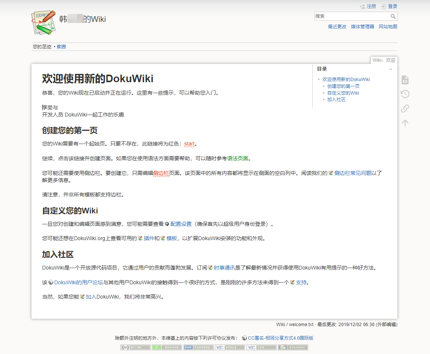The image size is (430, 354).
Task: Open 媒体管理器 media manager
Action: click(x=362, y=26)
